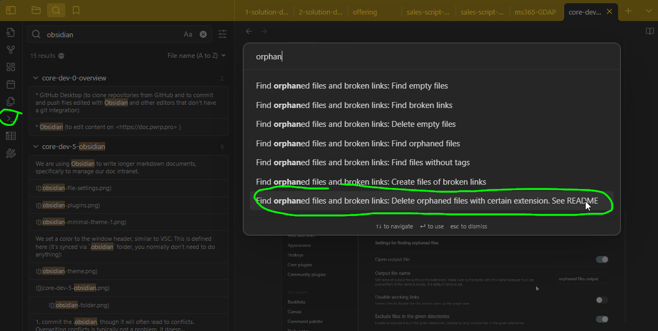Open the obsidian-folder.png result
This screenshot has width=658, height=331.
(x=129, y=305)
